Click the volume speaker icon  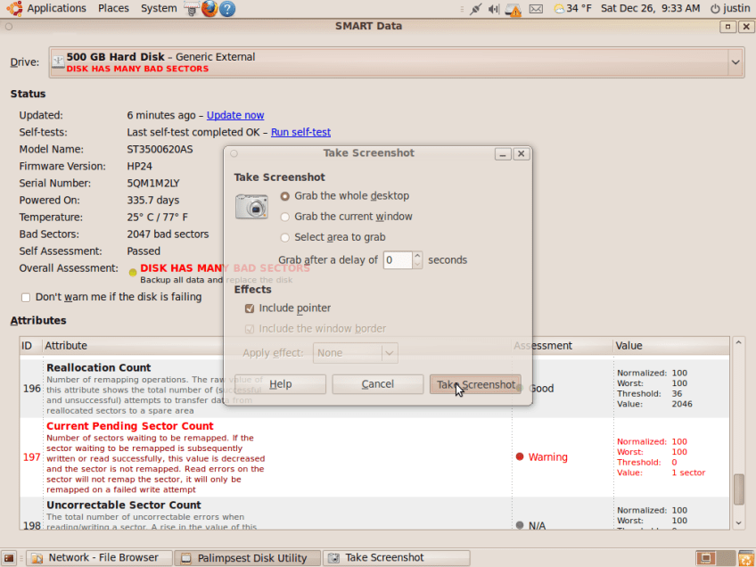click(x=495, y=9)
